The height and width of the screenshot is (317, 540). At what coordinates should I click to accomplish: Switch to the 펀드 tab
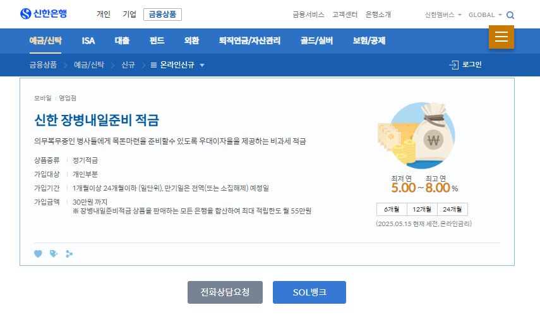pos(157,40)
